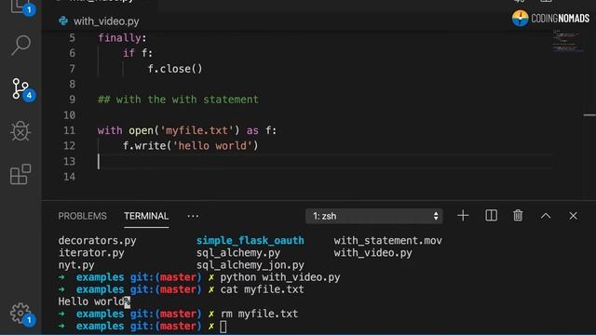This screenshot has width=596, height=335.
Task: Switch to the PROBLEMS tab
Action: (82, 216)
